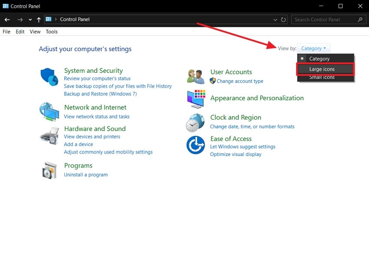Open User Accounts heading link
369x280 pixels.
point(231,72)
